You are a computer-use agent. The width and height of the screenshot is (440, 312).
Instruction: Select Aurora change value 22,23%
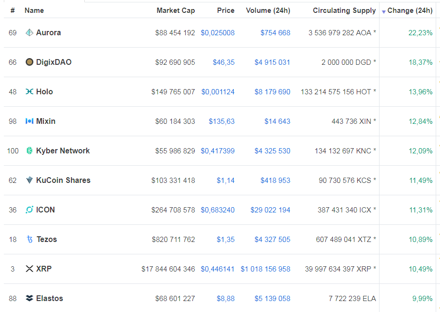pyautogui.click(x=420, y=33)
